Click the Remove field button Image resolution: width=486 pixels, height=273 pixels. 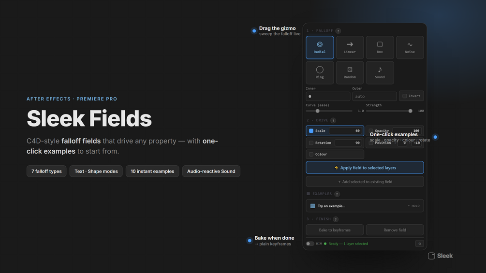395,230
